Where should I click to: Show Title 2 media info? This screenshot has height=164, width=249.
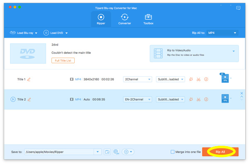(x=206, y=99)
